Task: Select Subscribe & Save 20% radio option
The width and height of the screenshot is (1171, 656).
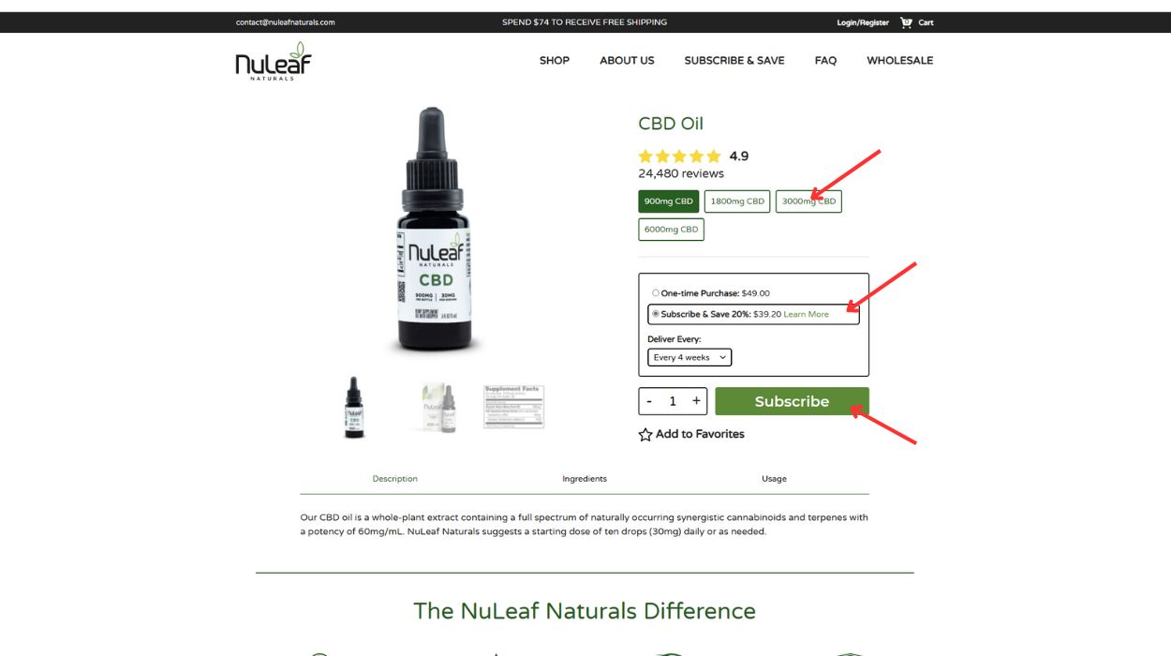Action: [656, 314]
